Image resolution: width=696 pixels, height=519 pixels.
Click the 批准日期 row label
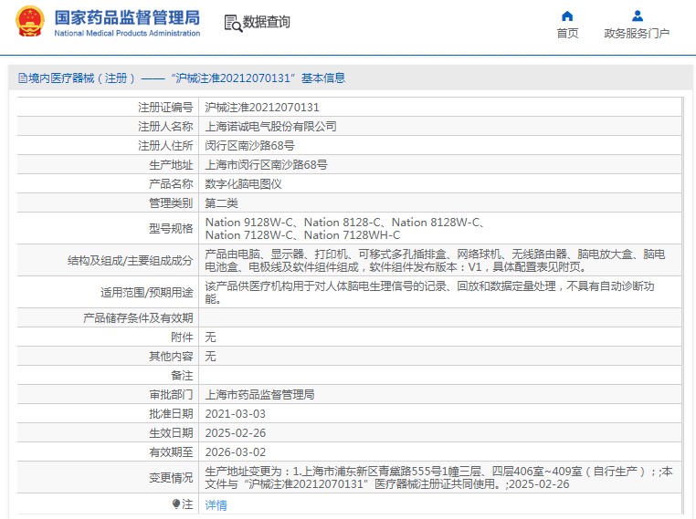coord(171,413)
